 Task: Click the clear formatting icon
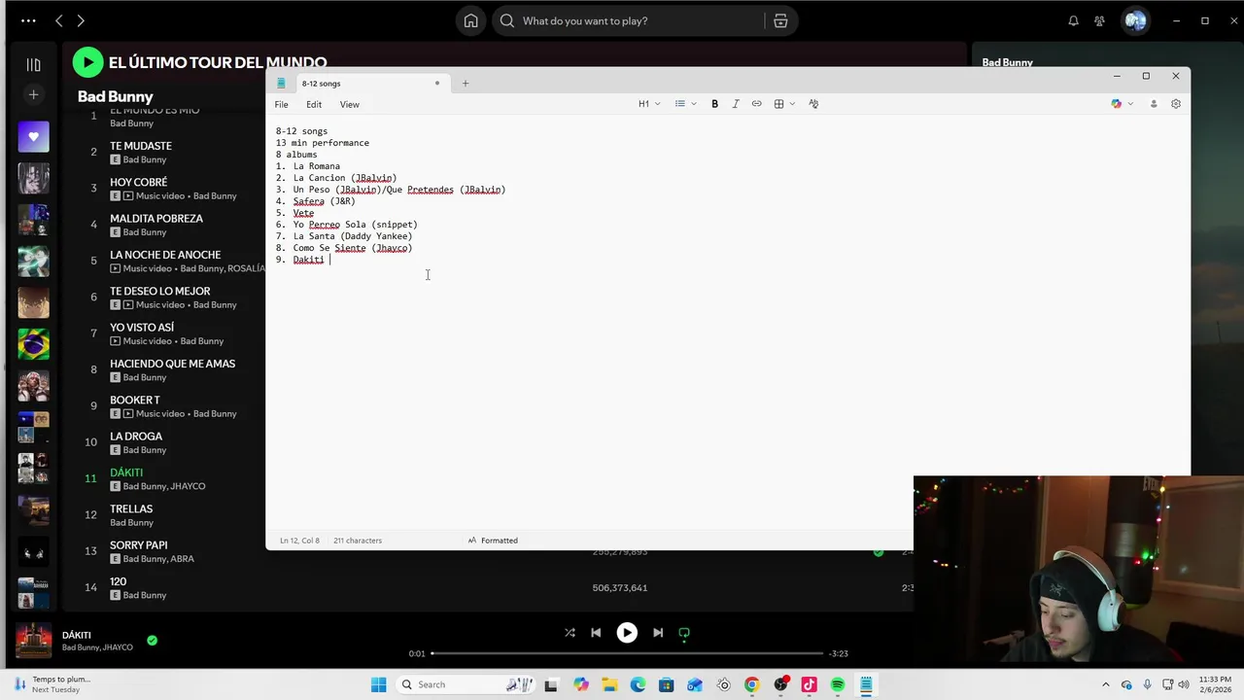[x=813, y=104]
